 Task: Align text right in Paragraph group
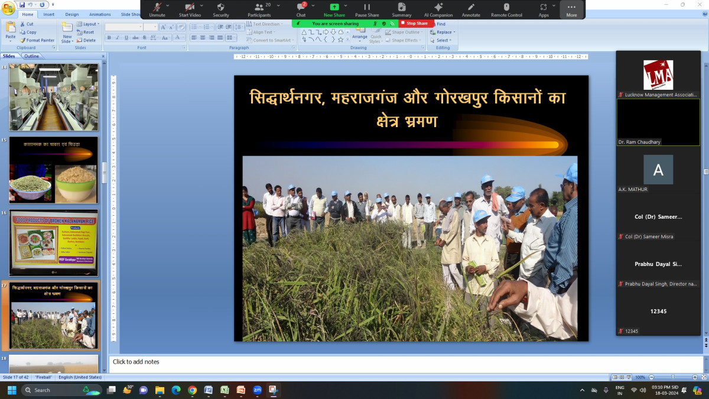tap(212, 37)
